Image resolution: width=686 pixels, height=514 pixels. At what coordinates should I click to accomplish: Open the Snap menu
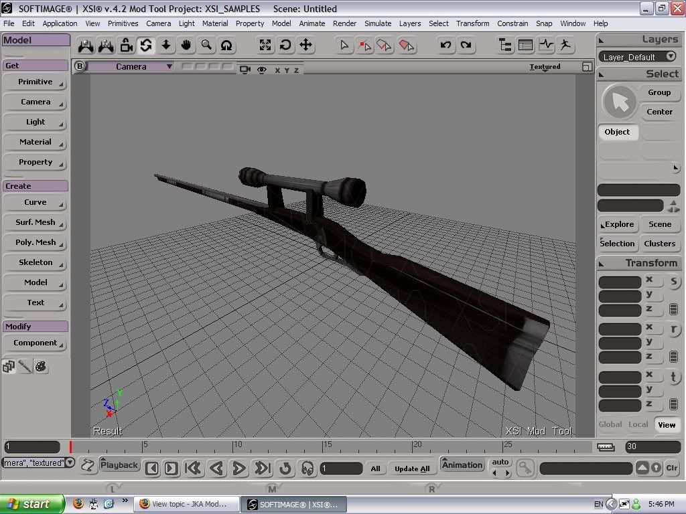[544, 23]
